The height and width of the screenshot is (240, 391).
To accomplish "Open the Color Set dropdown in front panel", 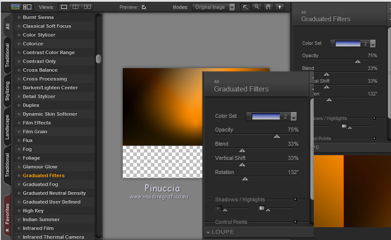I will tap(293, 116).
